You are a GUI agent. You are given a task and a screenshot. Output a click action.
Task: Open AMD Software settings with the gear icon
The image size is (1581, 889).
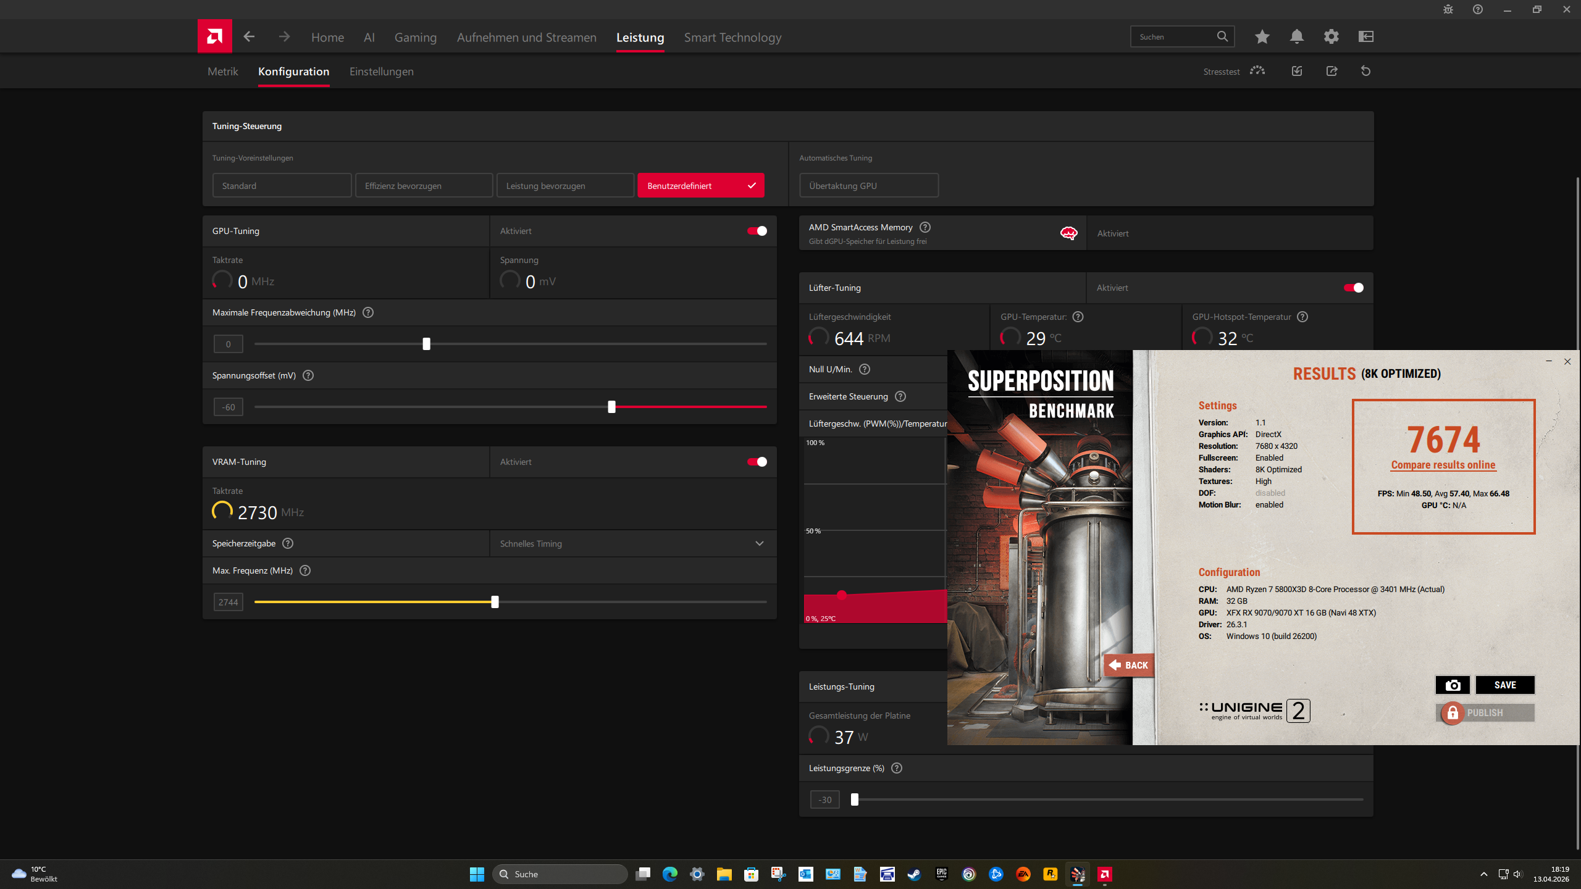pos(1331,36)
